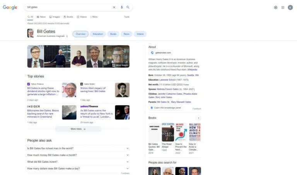Image resolution: width=297 pixels, height=175 pixels.
Task: Open How to Avoid a Climate Disaster cover
Action: click(195, 132)
